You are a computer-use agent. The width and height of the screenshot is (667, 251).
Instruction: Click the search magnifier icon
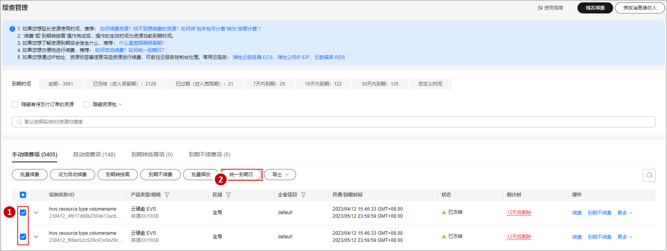(19, 122)
